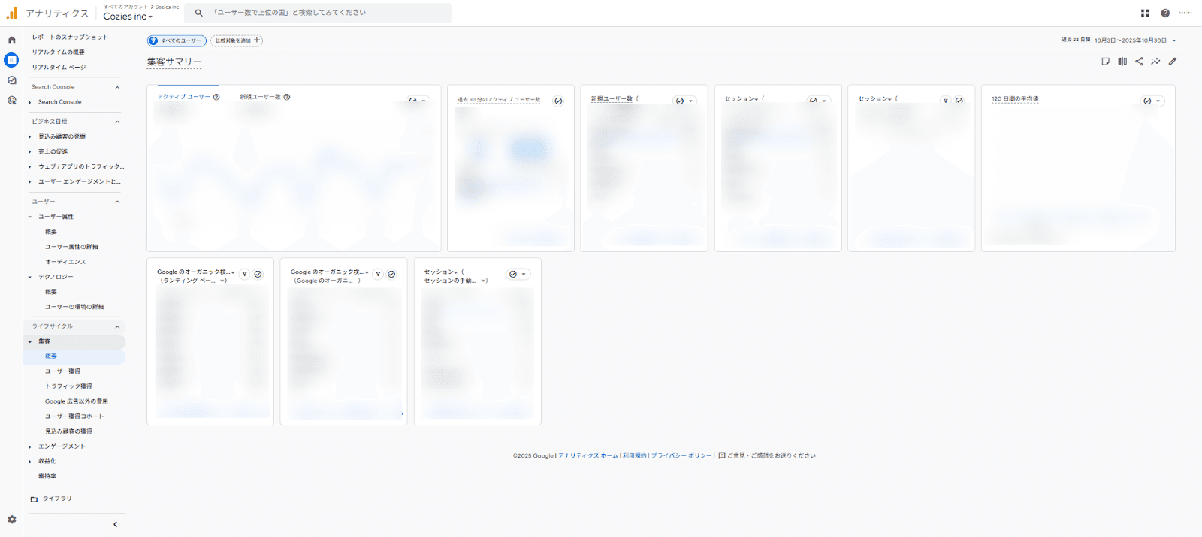
Task: Click the Analytics logo in the header
Action: (x=11, y=13)
